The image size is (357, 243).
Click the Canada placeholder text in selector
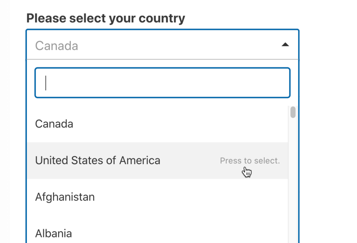pos(56,45)
